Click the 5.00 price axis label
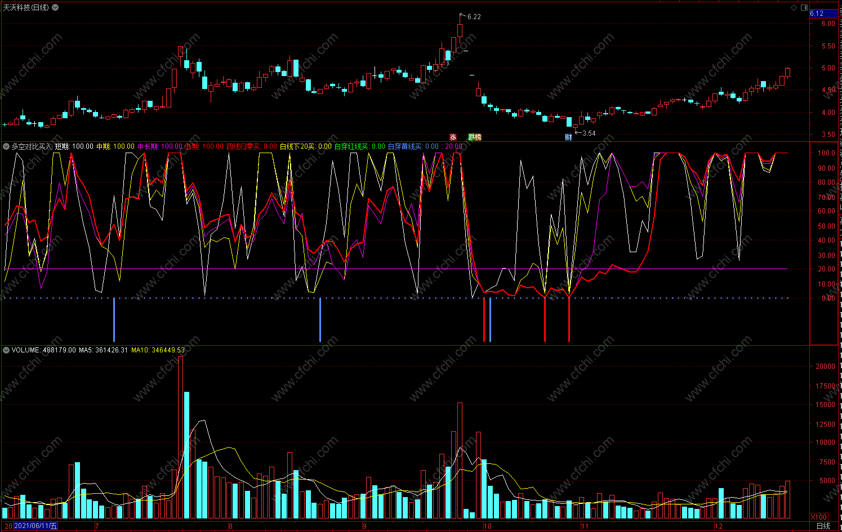Screen dimensions: 842x532 [x=828, y=68]
